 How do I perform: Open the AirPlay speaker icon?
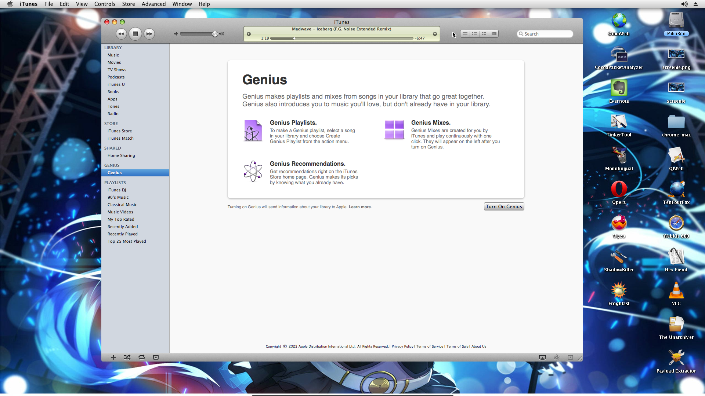click(x=542, y=357)
